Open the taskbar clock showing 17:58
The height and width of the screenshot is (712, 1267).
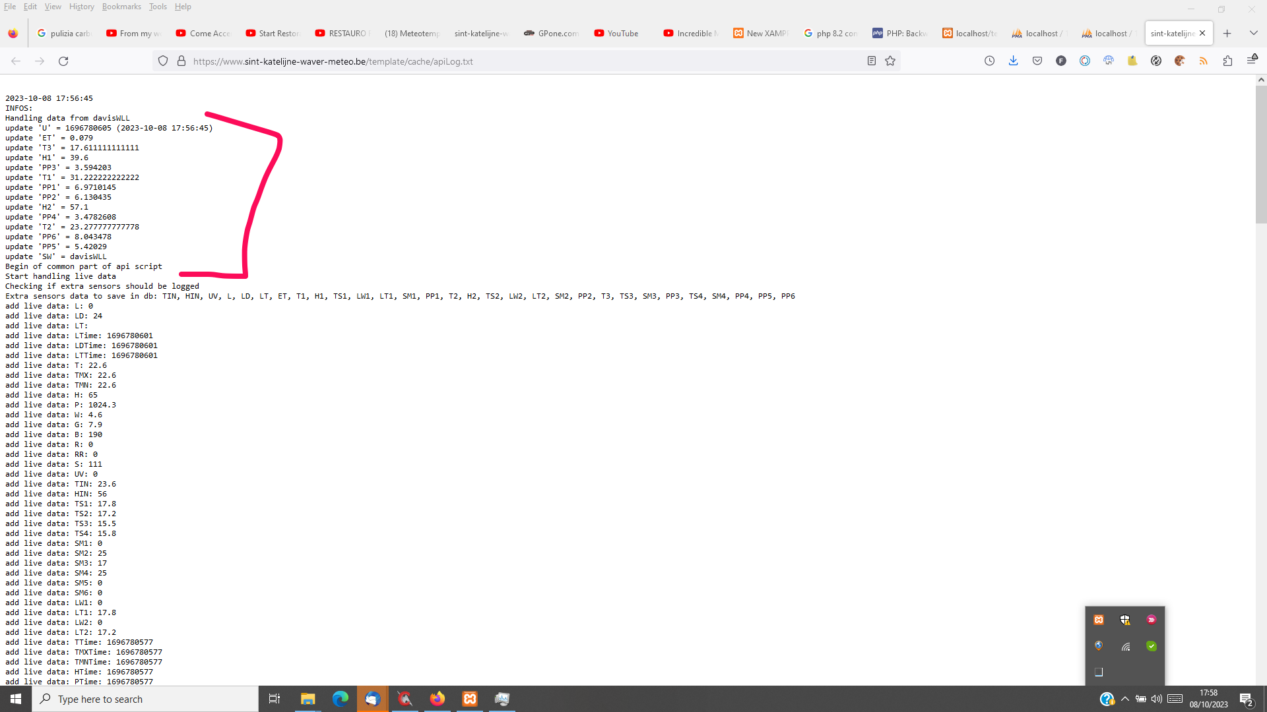point(1209,699)
